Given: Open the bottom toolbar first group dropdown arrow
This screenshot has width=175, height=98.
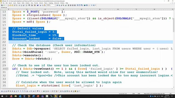Looking at the screenshot, I should [x=58, y=91].
